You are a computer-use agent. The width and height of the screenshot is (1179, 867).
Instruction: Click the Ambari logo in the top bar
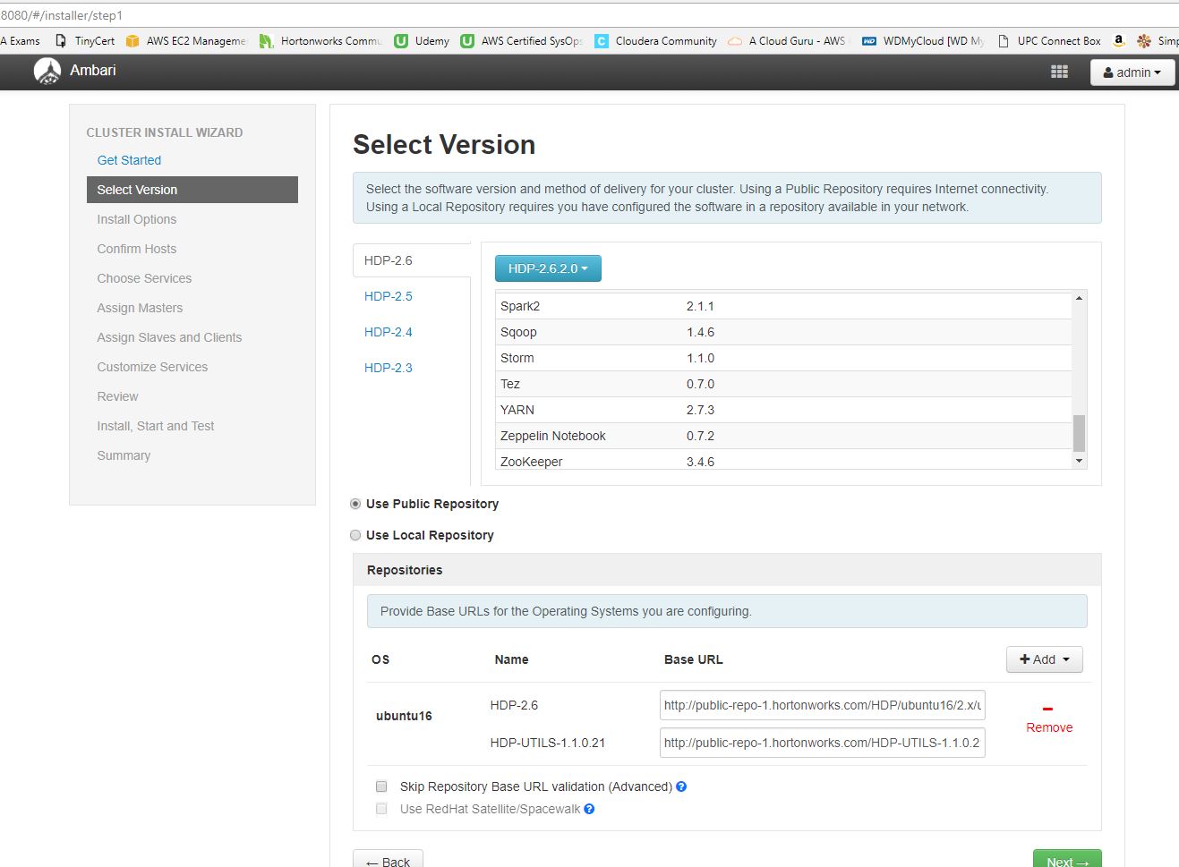(47, 71)
